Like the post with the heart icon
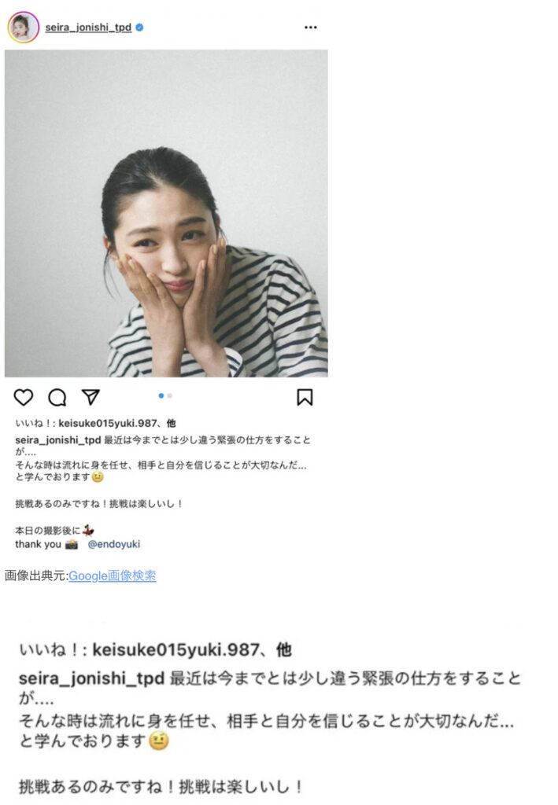 point(23,397)
